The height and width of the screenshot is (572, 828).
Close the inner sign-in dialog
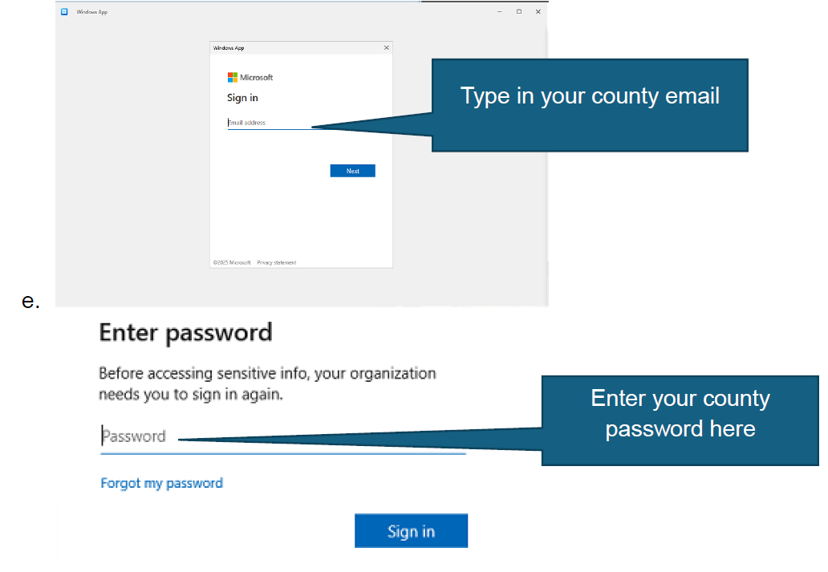pyautogui.click(x=386, y=48)
